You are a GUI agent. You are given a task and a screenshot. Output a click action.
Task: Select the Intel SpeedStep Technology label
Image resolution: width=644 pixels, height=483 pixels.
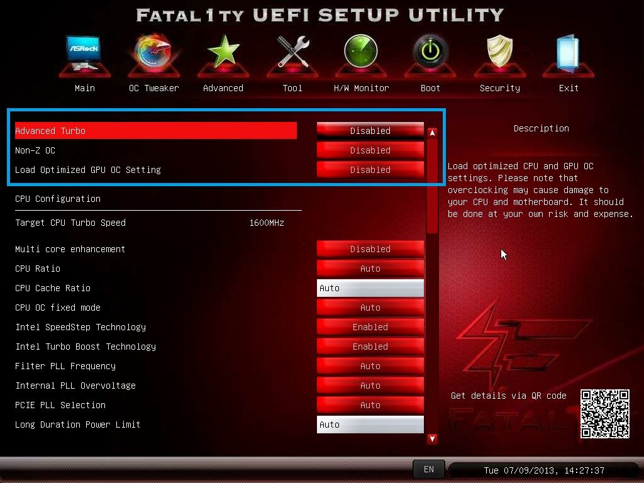[x=80, y=327]
